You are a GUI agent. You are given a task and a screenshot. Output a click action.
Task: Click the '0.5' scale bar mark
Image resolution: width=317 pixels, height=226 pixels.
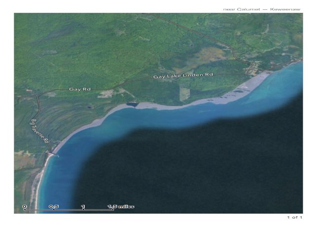(x=54, y=206)
